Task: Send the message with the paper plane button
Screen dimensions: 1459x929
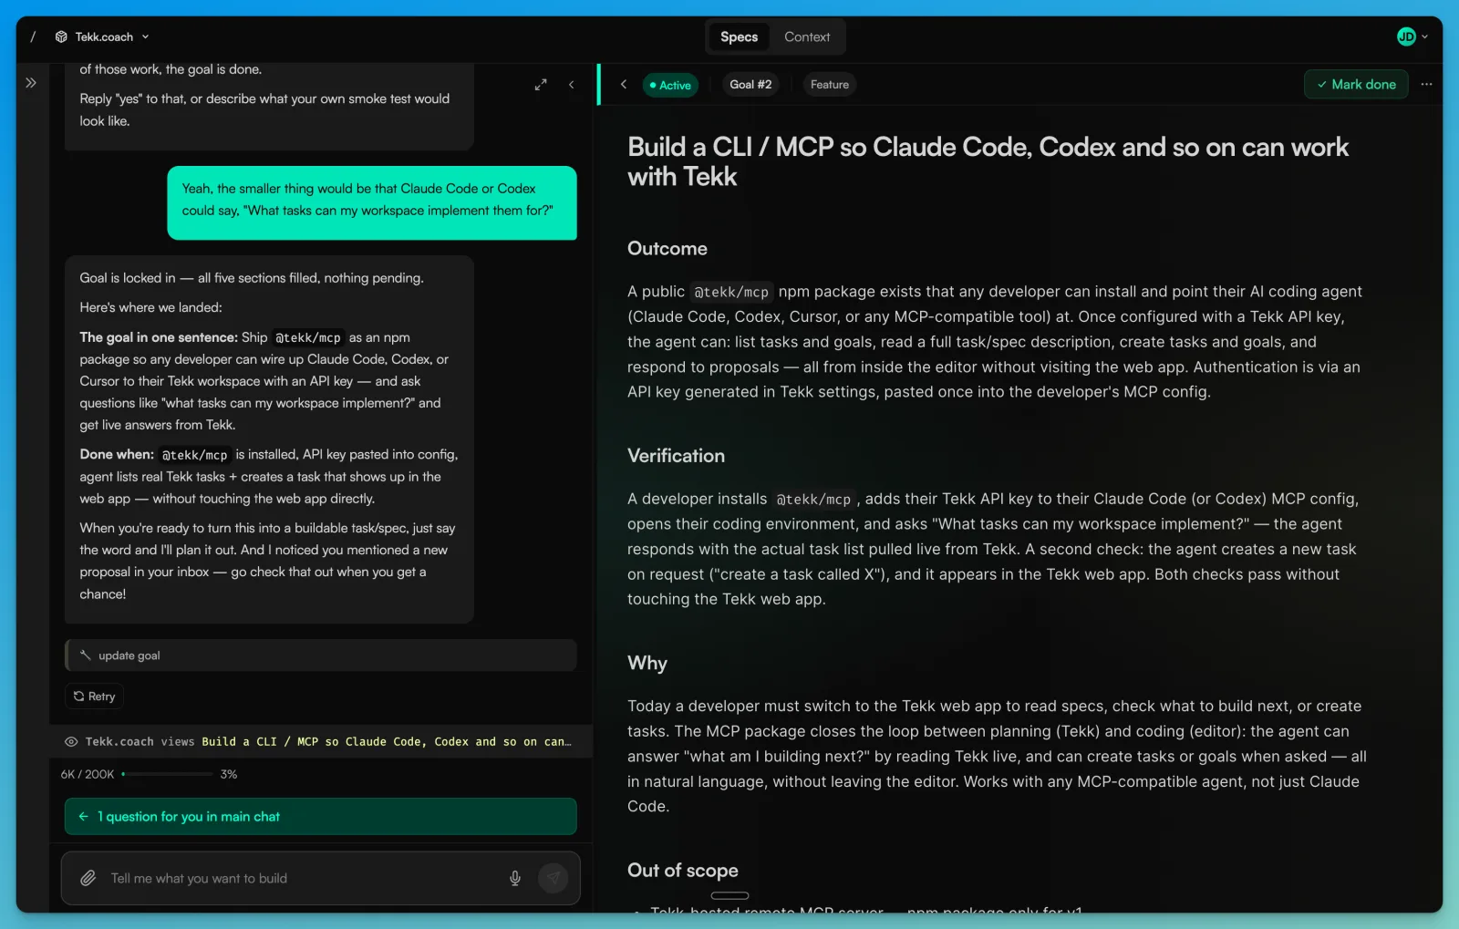Action: click(x=554, y=879)
